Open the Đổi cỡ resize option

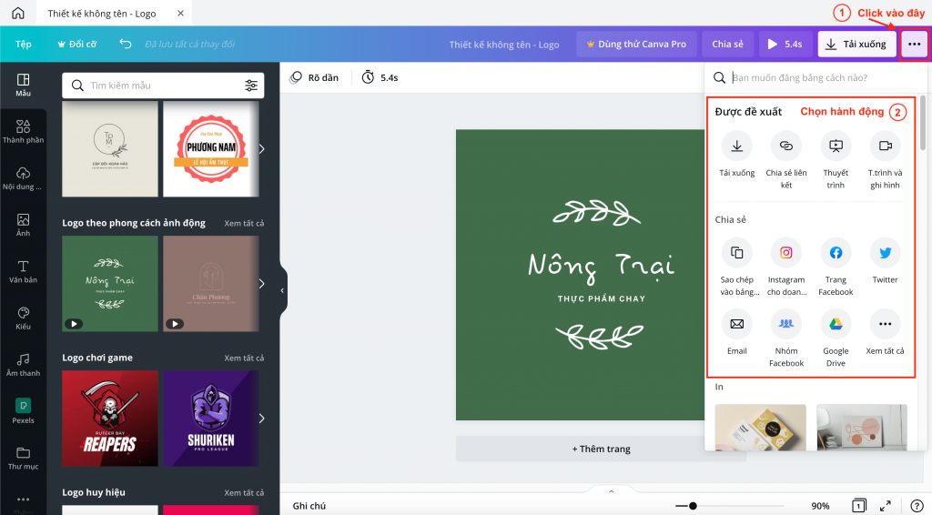click(76, 44)
